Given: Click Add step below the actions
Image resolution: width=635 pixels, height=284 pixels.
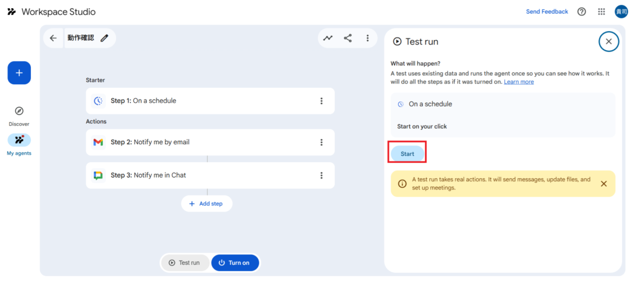Looking at the screenshot, I should (206, 204).
